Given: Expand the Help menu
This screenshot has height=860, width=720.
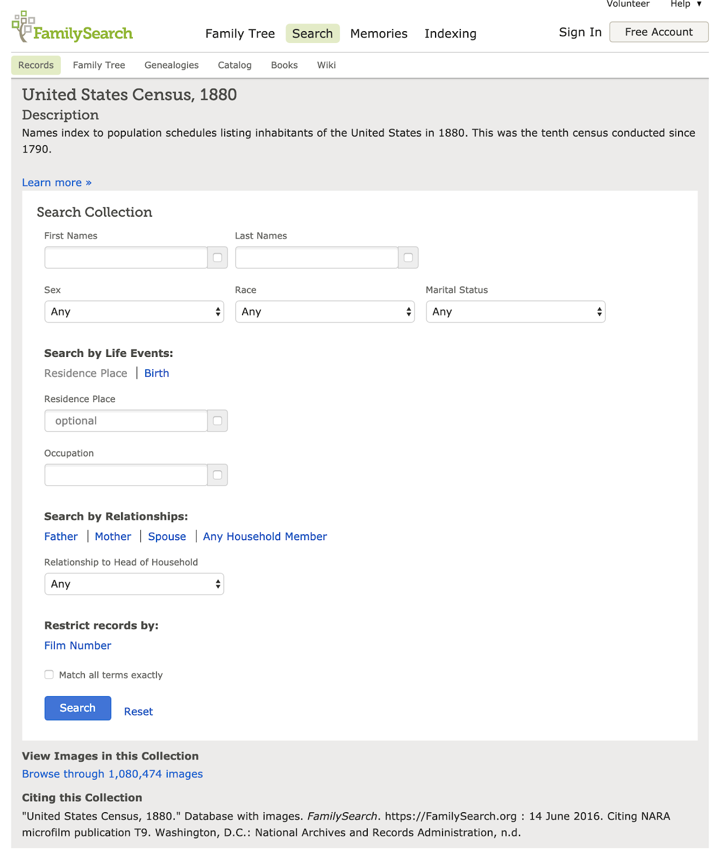Looking at the screenshot, I should tap(681, 4).
